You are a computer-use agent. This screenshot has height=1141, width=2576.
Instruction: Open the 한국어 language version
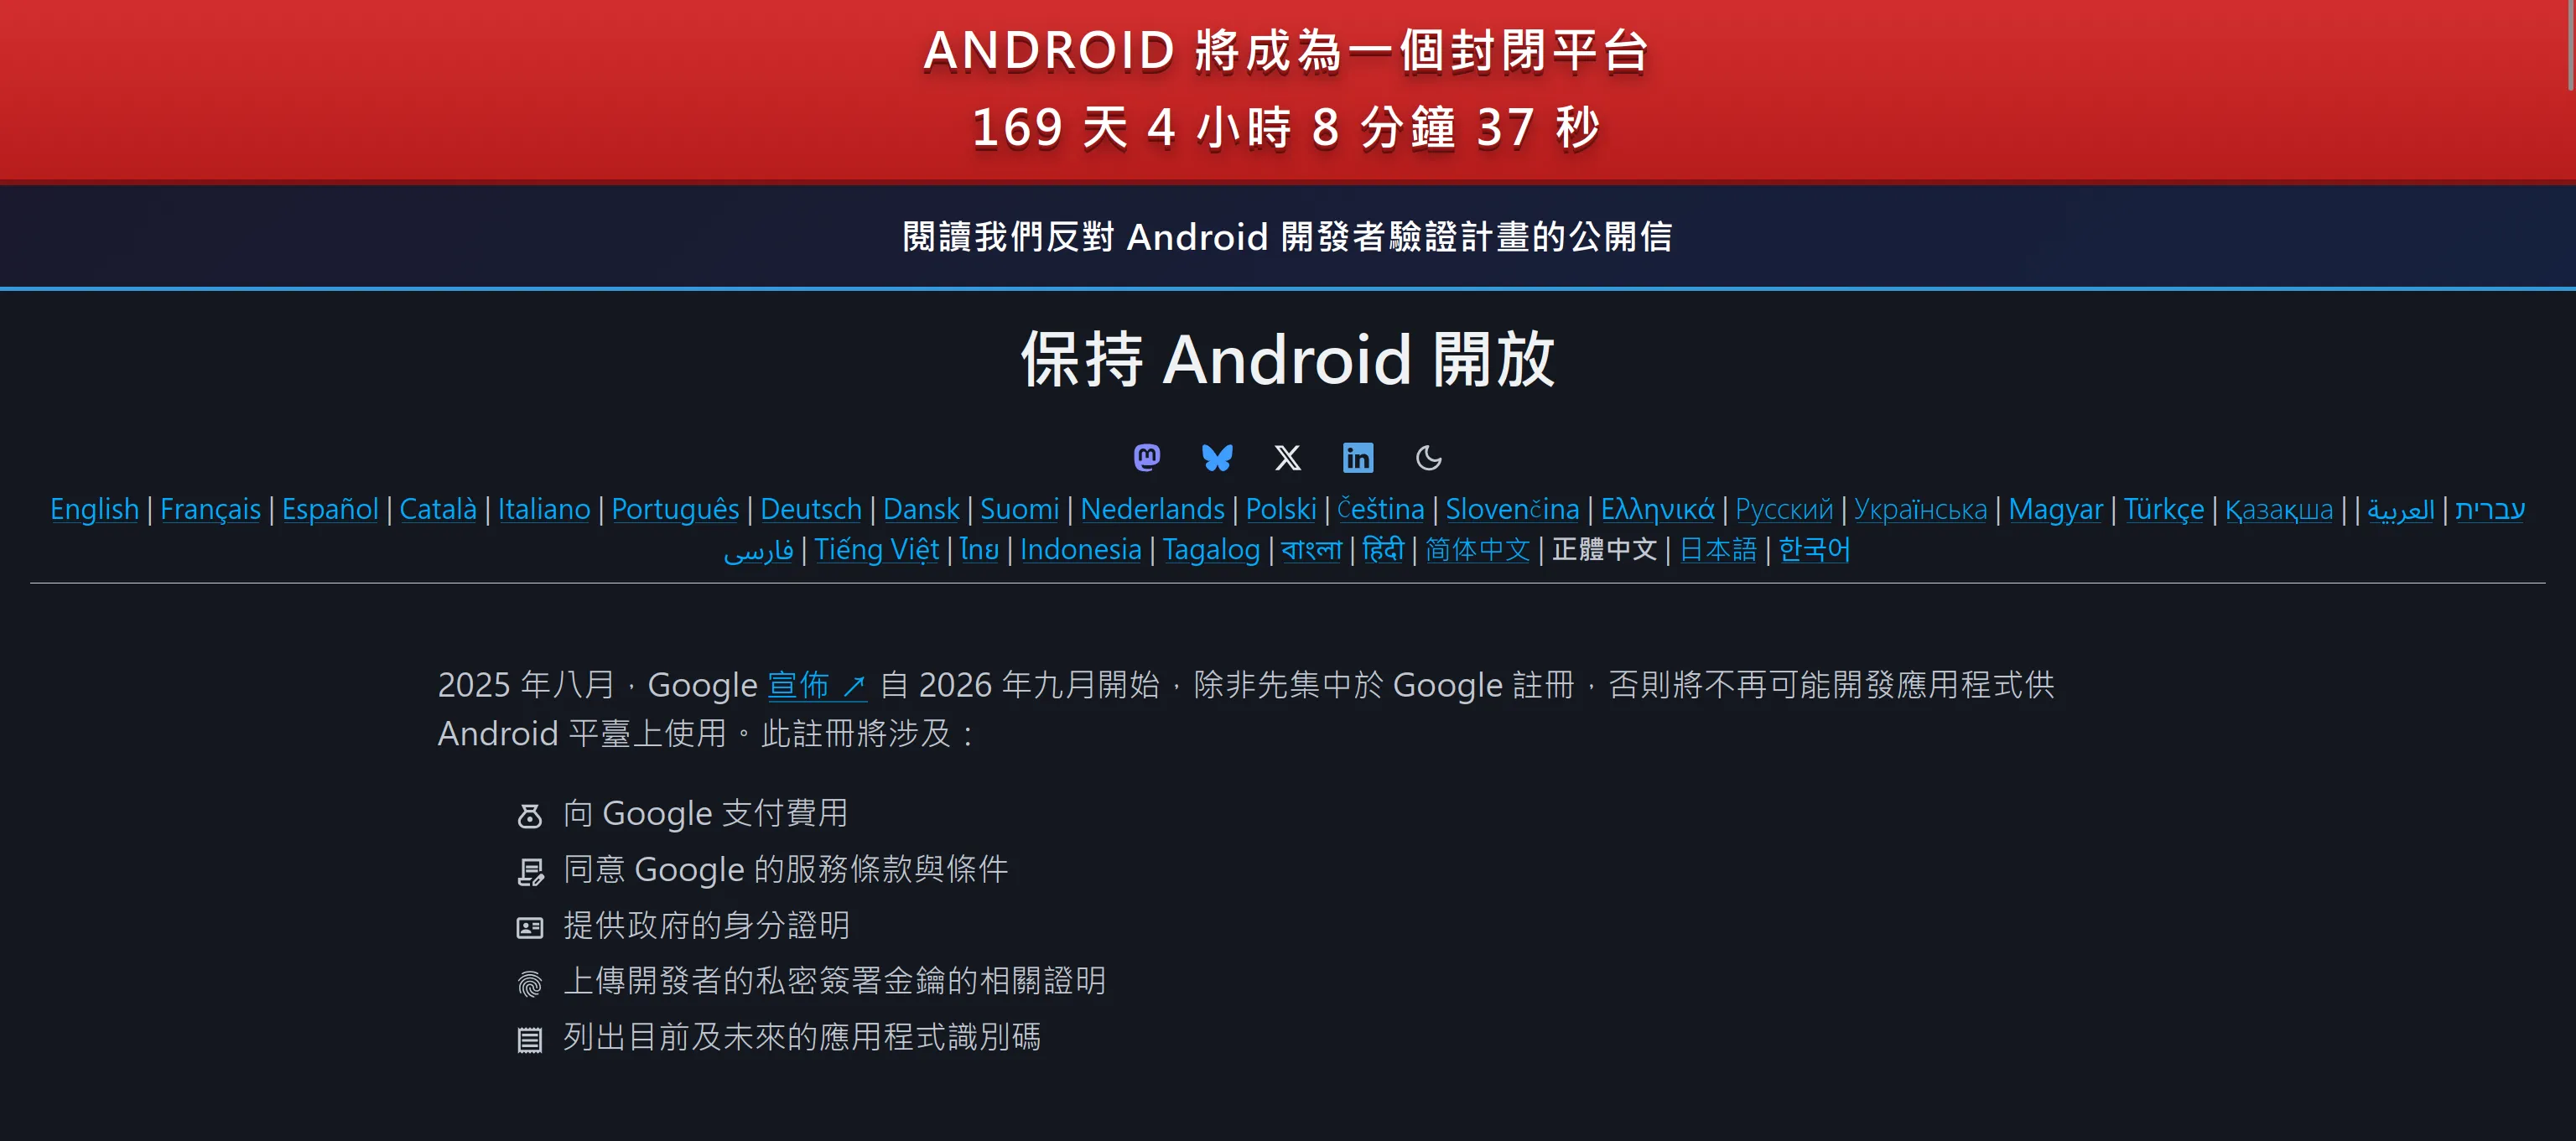(1813, 549)
